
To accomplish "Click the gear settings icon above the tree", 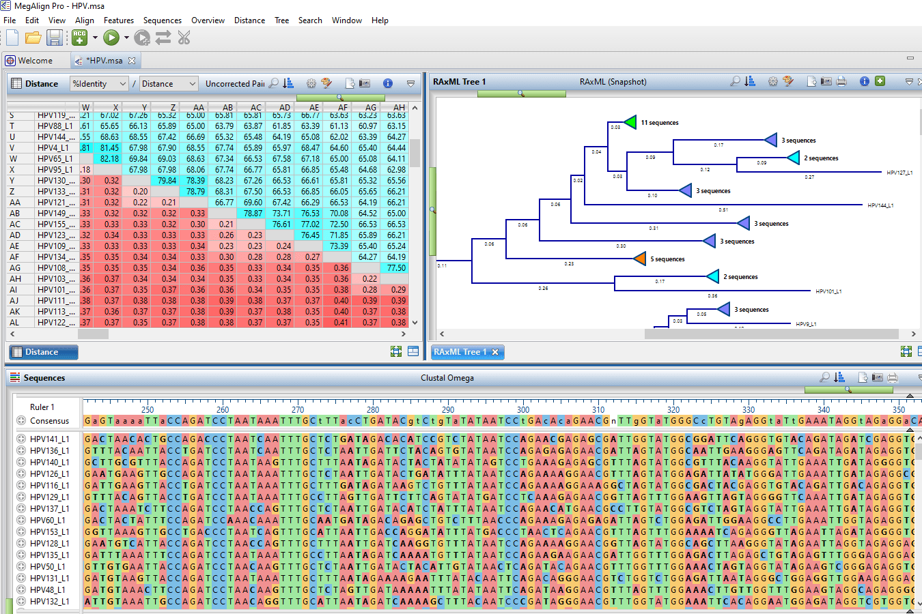I will 771,81.
